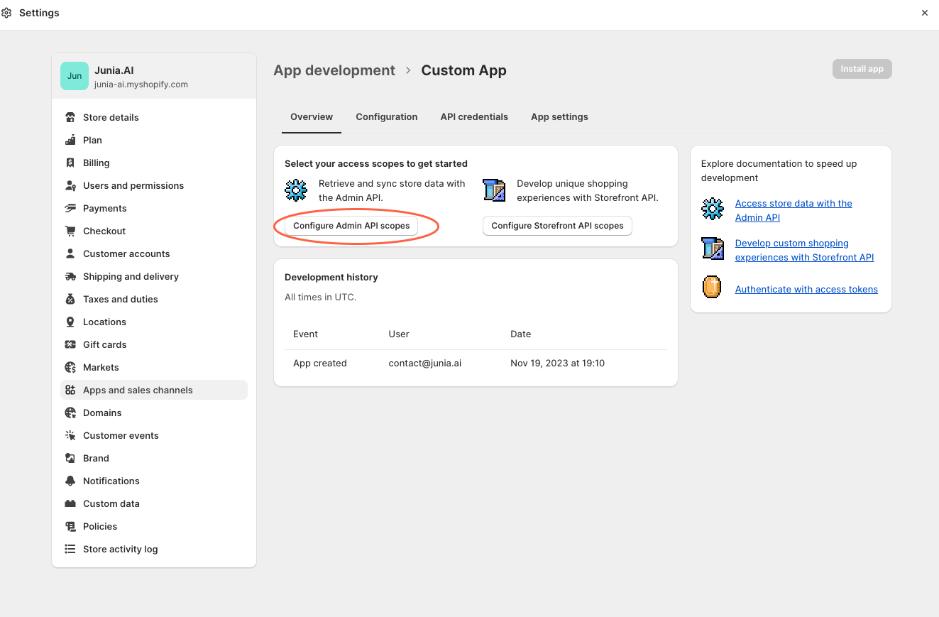Switch to the Configuration tab
This screenshot has height=617, width=939.
[386, 116]
